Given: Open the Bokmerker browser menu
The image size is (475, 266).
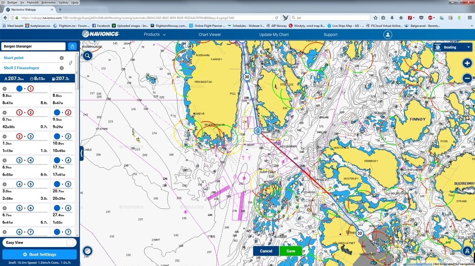Looking at the screenshot, I should (48, 2).
